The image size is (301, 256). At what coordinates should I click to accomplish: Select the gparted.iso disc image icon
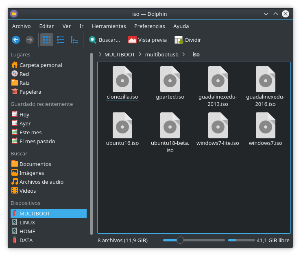coord(170,79)
